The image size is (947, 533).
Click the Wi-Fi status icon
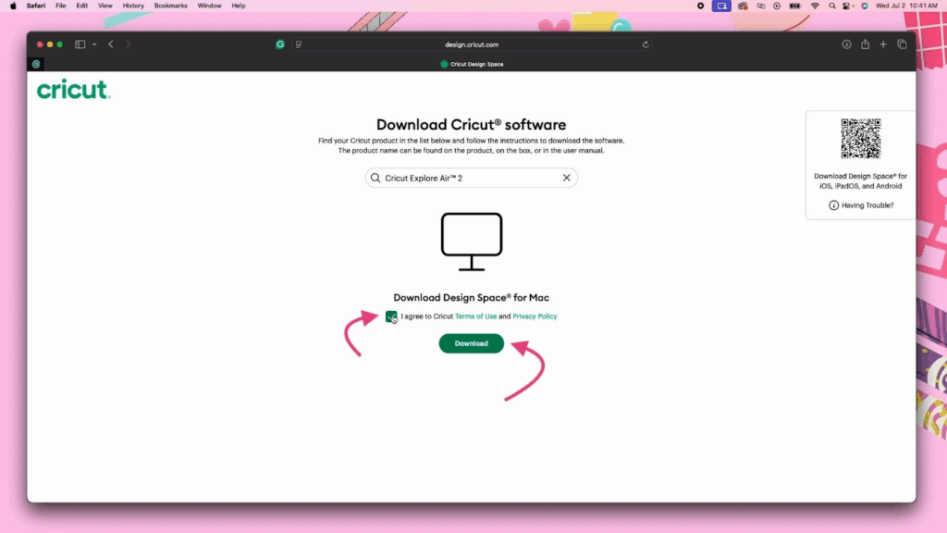815,6
